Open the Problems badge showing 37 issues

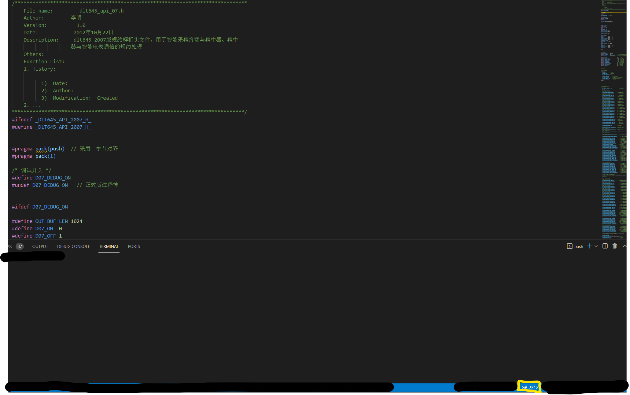tap(19, 246)
